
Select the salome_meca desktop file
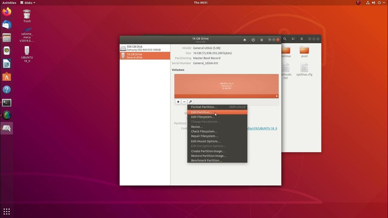[x=27, y=35]
